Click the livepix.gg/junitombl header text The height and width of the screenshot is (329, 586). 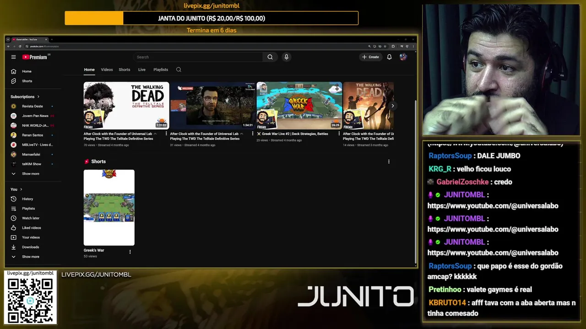click(x=212, y=5)
